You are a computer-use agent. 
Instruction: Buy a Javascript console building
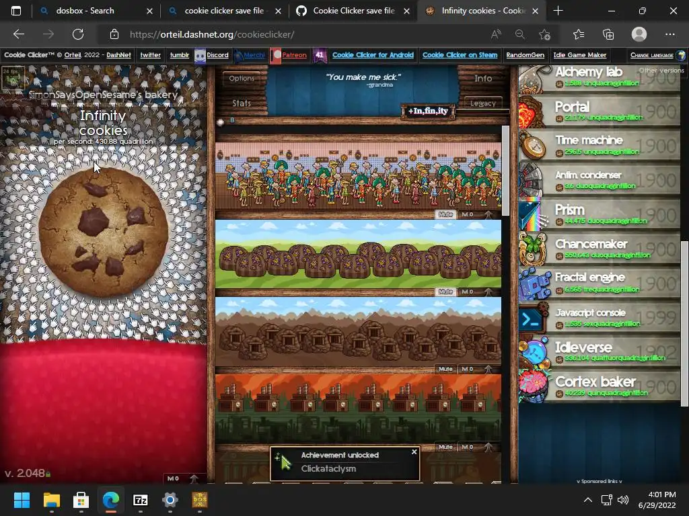[x=600, y=318]
